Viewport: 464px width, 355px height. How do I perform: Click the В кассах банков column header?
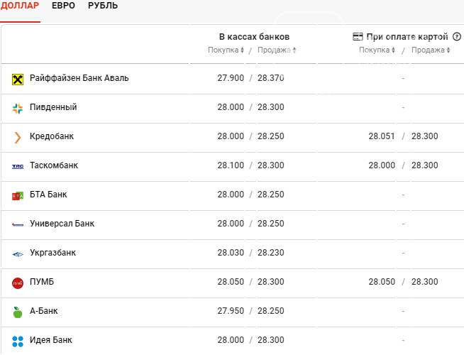click(x=254, y=37)
